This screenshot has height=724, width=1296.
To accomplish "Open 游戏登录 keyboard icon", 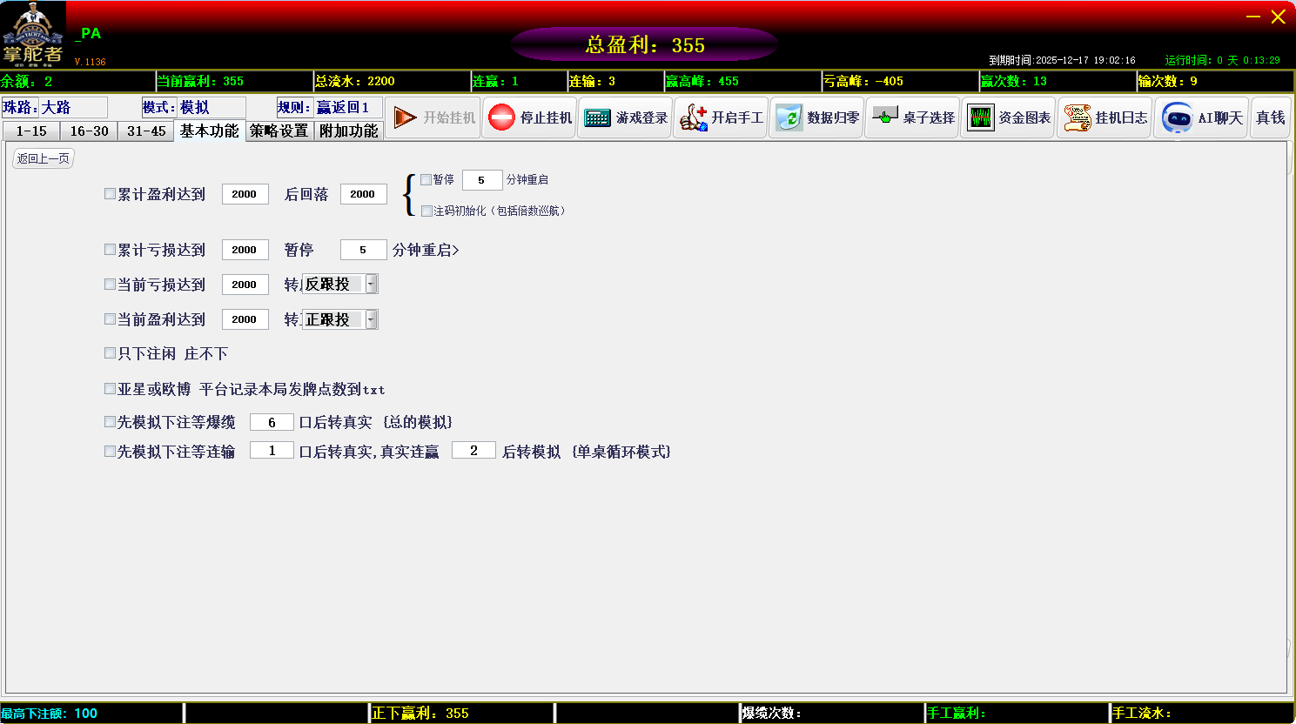I will tap(597, 117).
